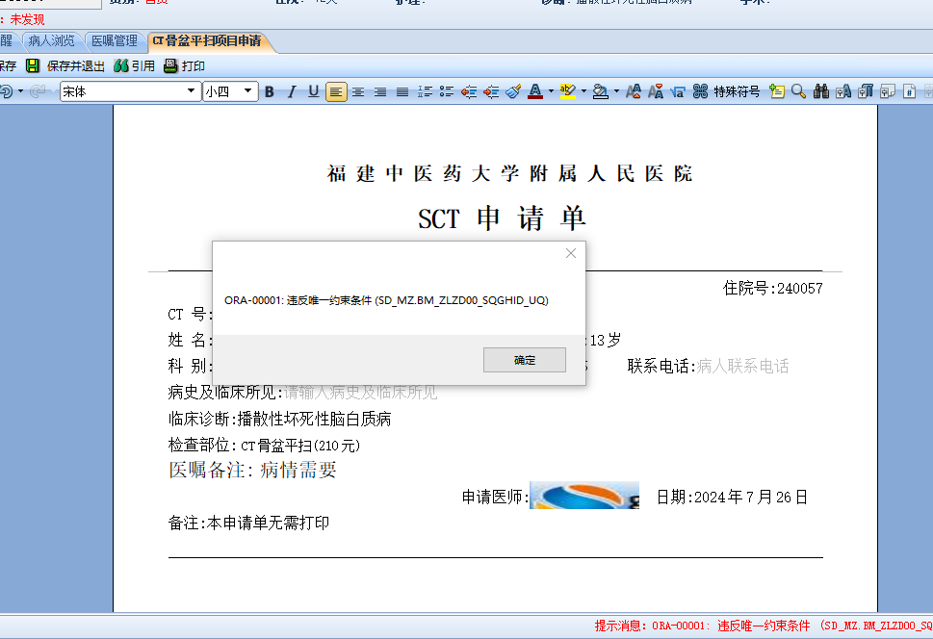The width and height of the screenshot is (933, 639).
Task: Click the paragraph mark field icon
Action: [866, 91]
